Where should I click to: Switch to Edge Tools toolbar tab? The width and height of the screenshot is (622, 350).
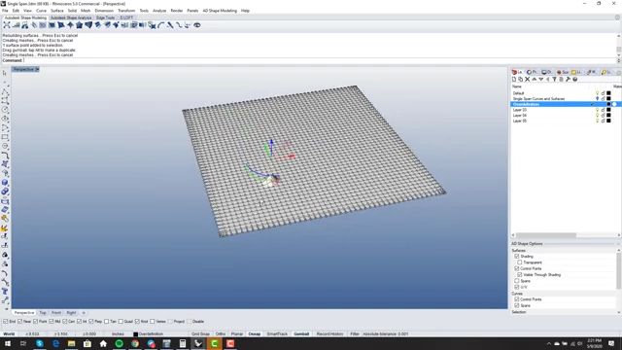(106, 17)
